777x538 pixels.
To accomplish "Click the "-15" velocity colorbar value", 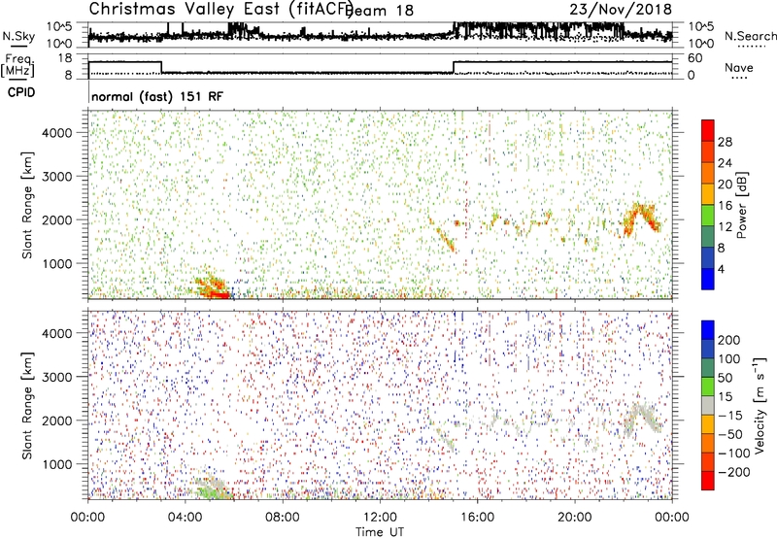I will (730, 415).
